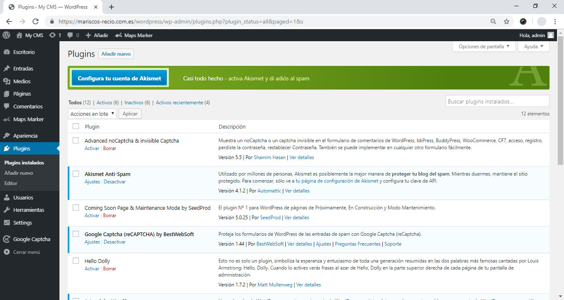The image size is (564, 300).
Task: Open Plugins instalados submenu item
Action: [x=24, y=163]
